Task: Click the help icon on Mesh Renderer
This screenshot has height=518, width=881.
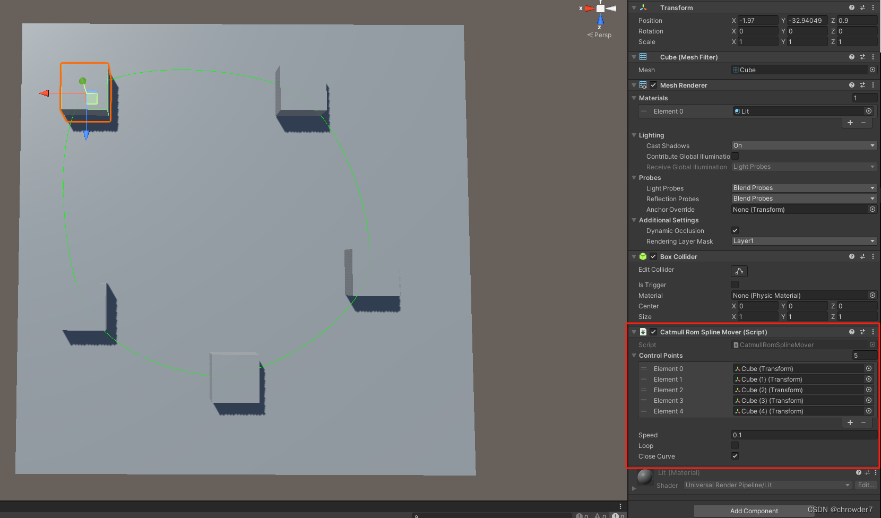Action: coord(852,85)
